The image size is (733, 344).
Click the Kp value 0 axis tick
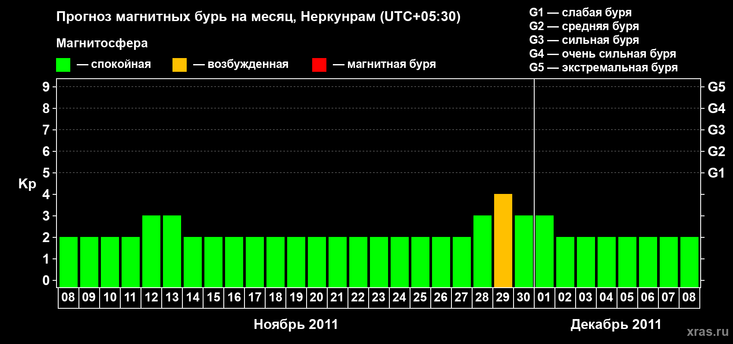click(x=46, y=280)
